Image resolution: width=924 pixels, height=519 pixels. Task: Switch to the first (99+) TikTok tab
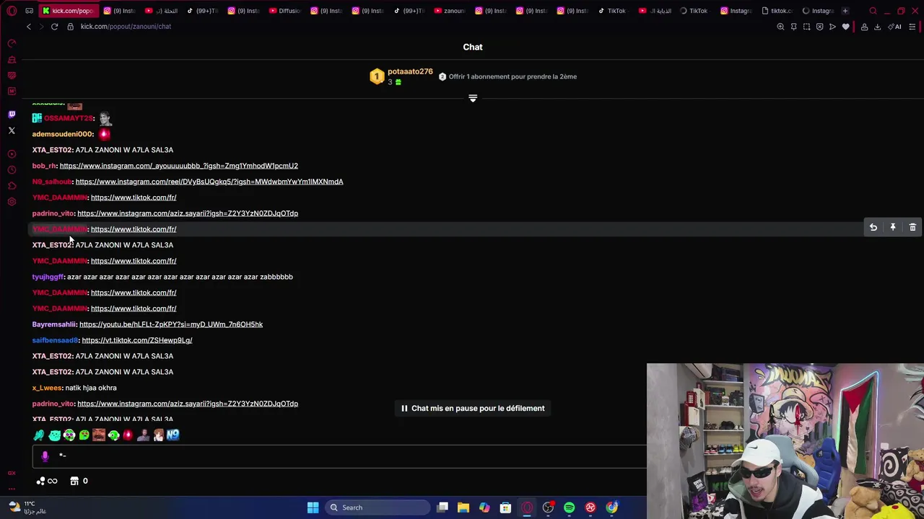(x=202, y=11)
